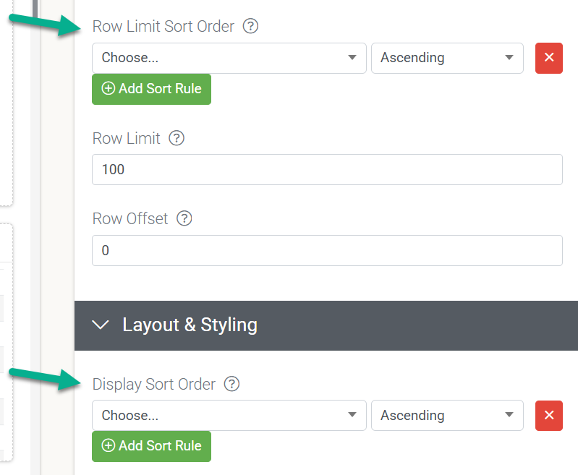Add Sort Rule under Row Limit Sort Order
The height and width of the screenshot is (475, 578).
(x=151, y=89)
